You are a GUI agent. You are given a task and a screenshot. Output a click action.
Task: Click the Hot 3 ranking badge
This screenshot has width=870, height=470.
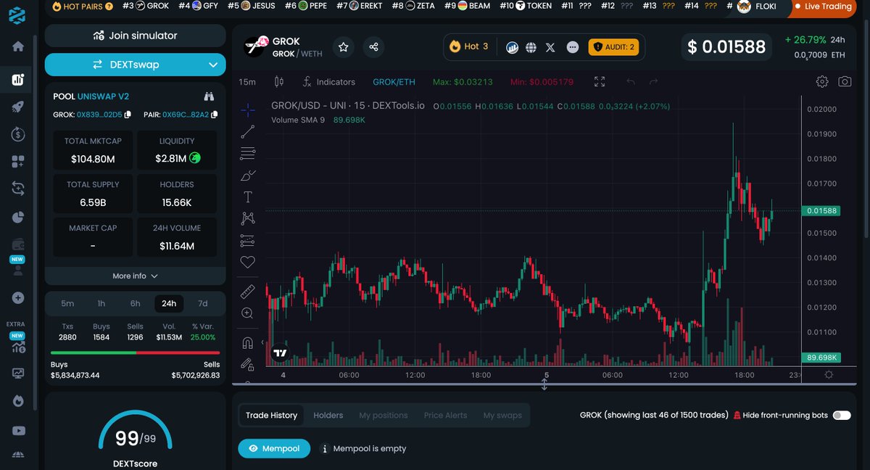tap(468, 46)
